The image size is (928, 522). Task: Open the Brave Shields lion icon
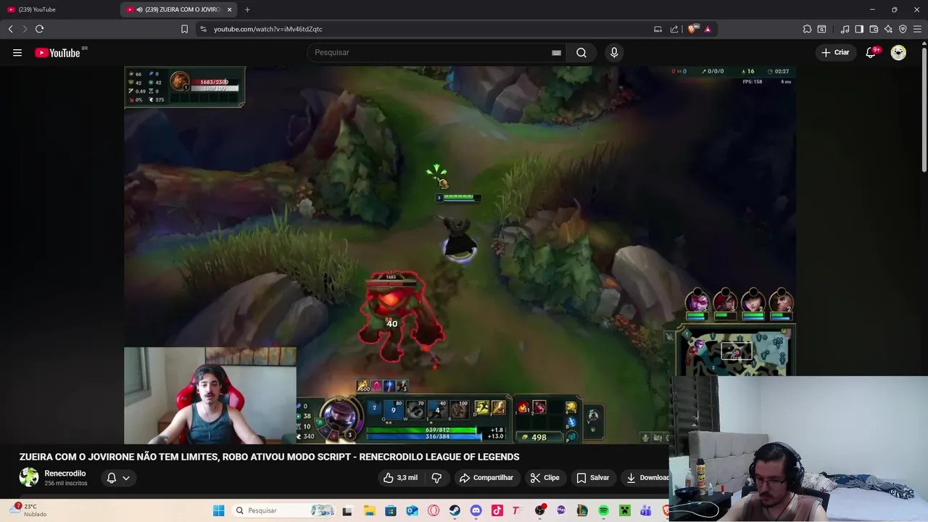click(x=692, y=29)
